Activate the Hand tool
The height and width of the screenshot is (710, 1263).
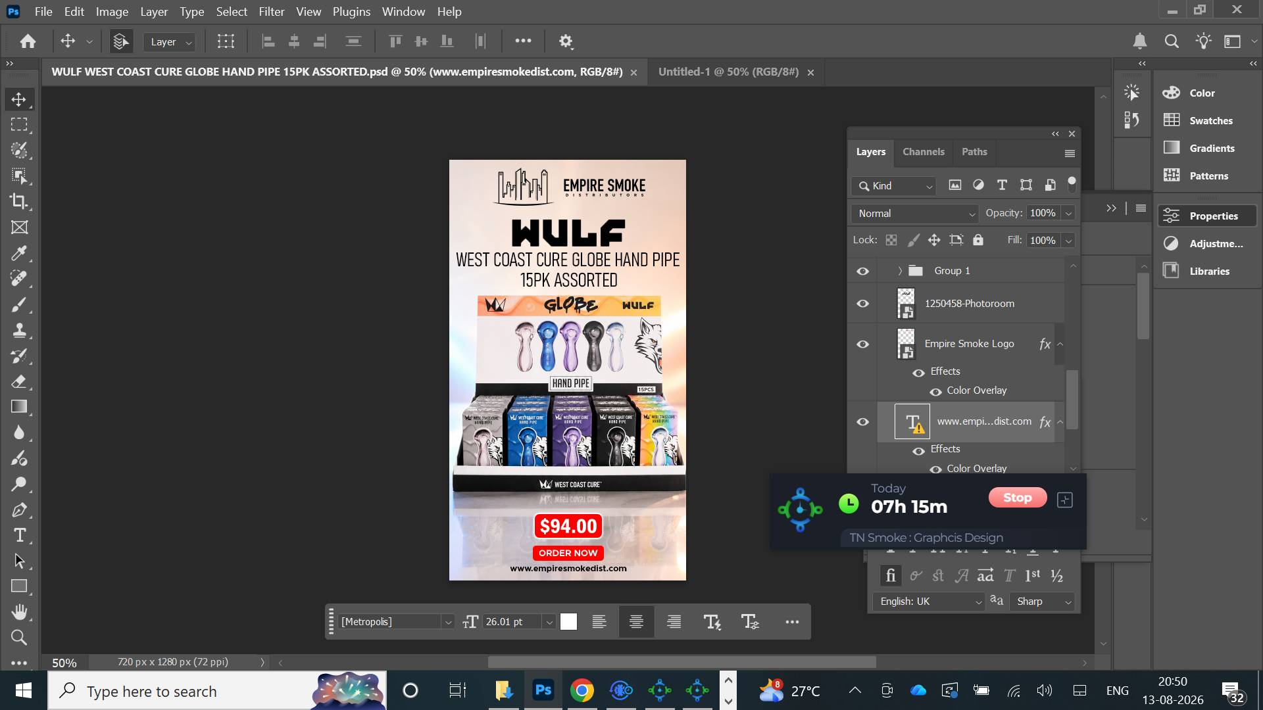(19, 612)
